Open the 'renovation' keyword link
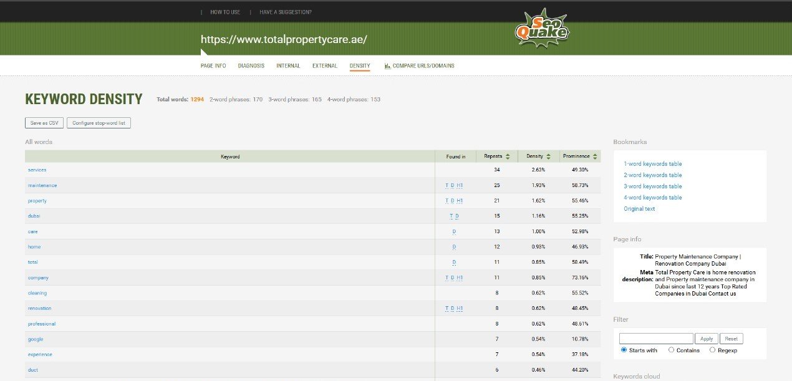This screenshot has width=792, height=381. 40,308
